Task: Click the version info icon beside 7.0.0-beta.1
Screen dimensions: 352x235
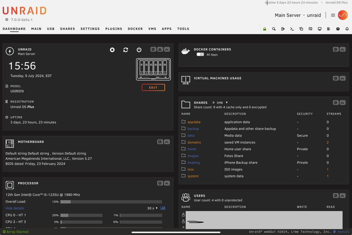Action: tap(7, 20)
